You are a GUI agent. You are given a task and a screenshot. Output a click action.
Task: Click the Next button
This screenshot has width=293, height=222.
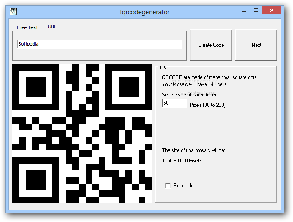256,45
